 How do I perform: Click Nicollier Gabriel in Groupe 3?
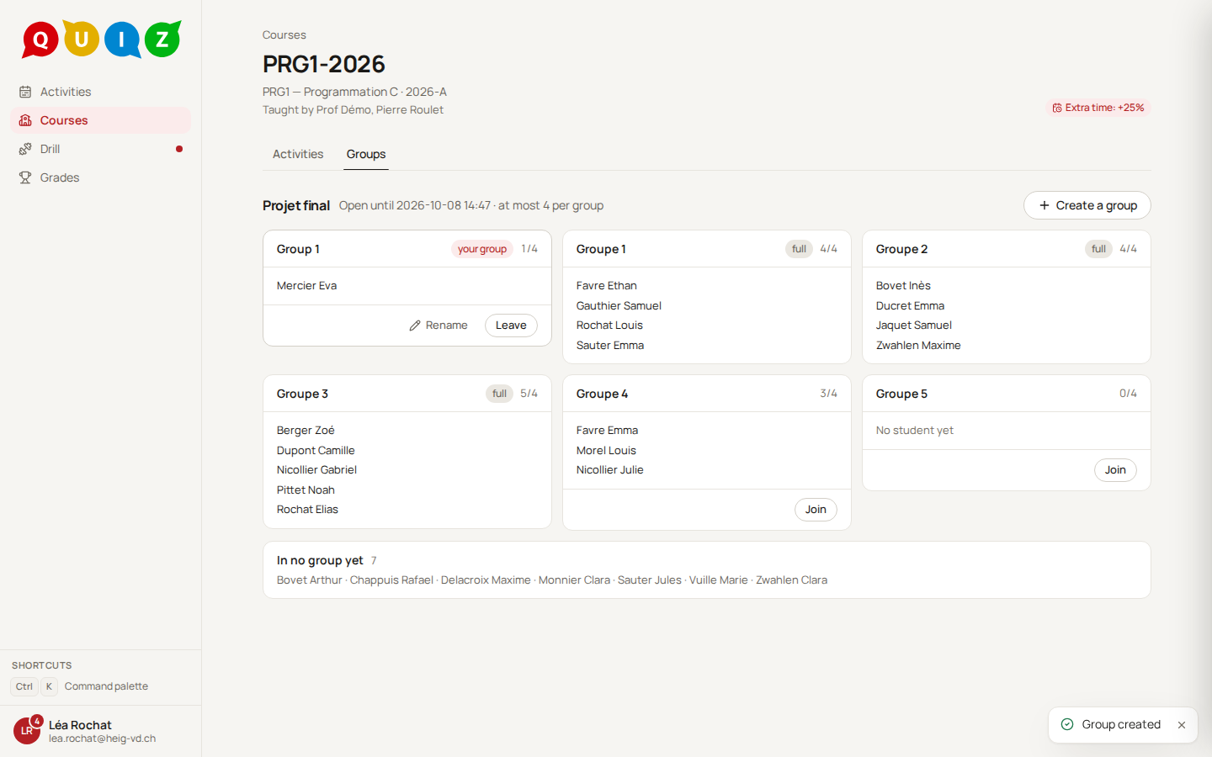click(x=316, y=470)
